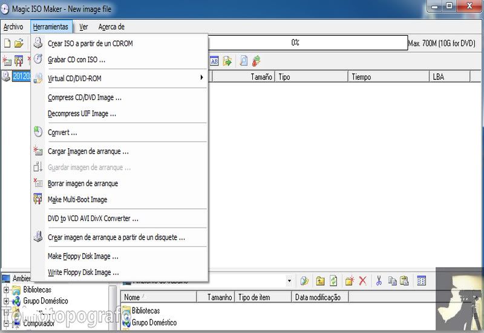Select 'Make Floppy Disk Image ...'
This screenshot has width=484, height=333.
click(119, 256)
